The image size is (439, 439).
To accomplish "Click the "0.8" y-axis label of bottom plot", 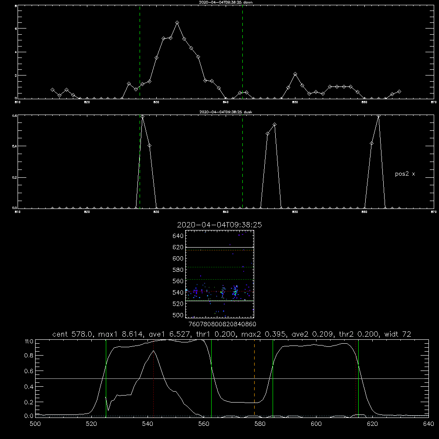I will click(29, 356).
